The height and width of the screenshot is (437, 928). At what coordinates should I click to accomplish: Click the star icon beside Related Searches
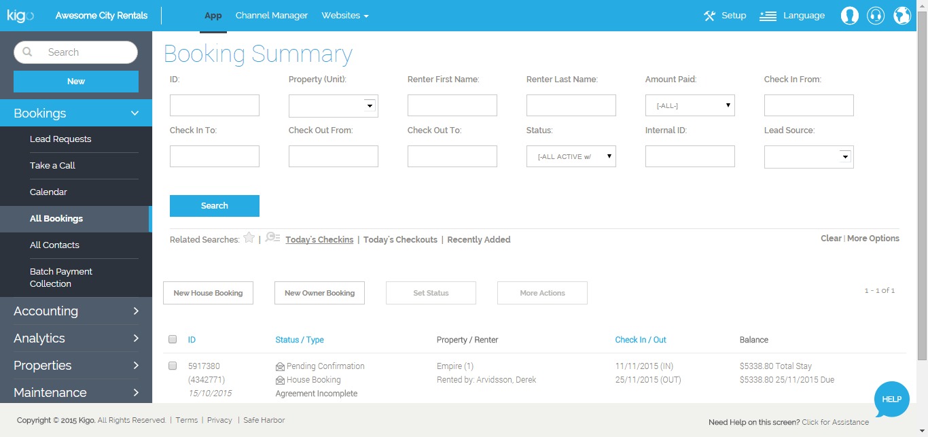[x=249, y=238]
